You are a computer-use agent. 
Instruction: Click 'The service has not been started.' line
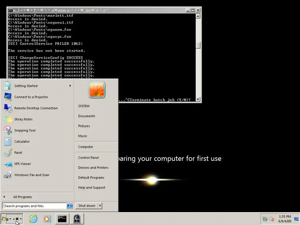47,51
